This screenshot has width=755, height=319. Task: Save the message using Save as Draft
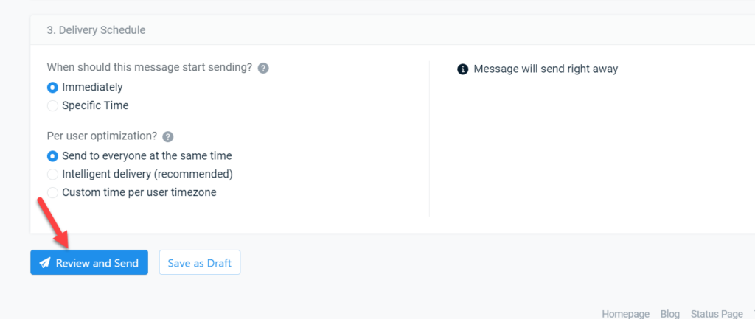[x=199, y=263]
